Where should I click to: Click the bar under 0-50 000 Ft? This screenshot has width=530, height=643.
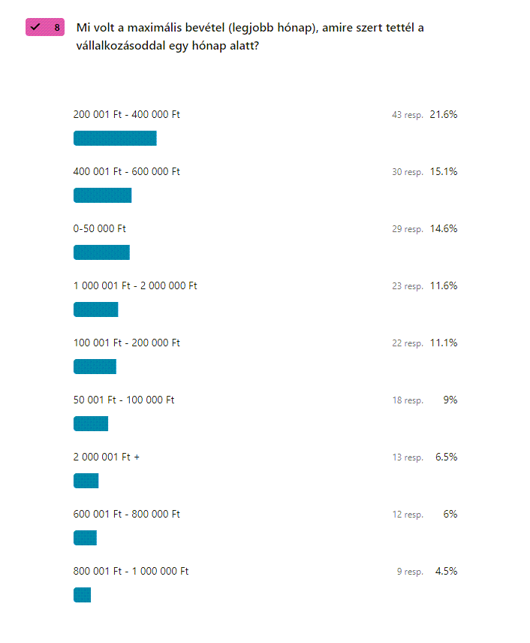101,252
